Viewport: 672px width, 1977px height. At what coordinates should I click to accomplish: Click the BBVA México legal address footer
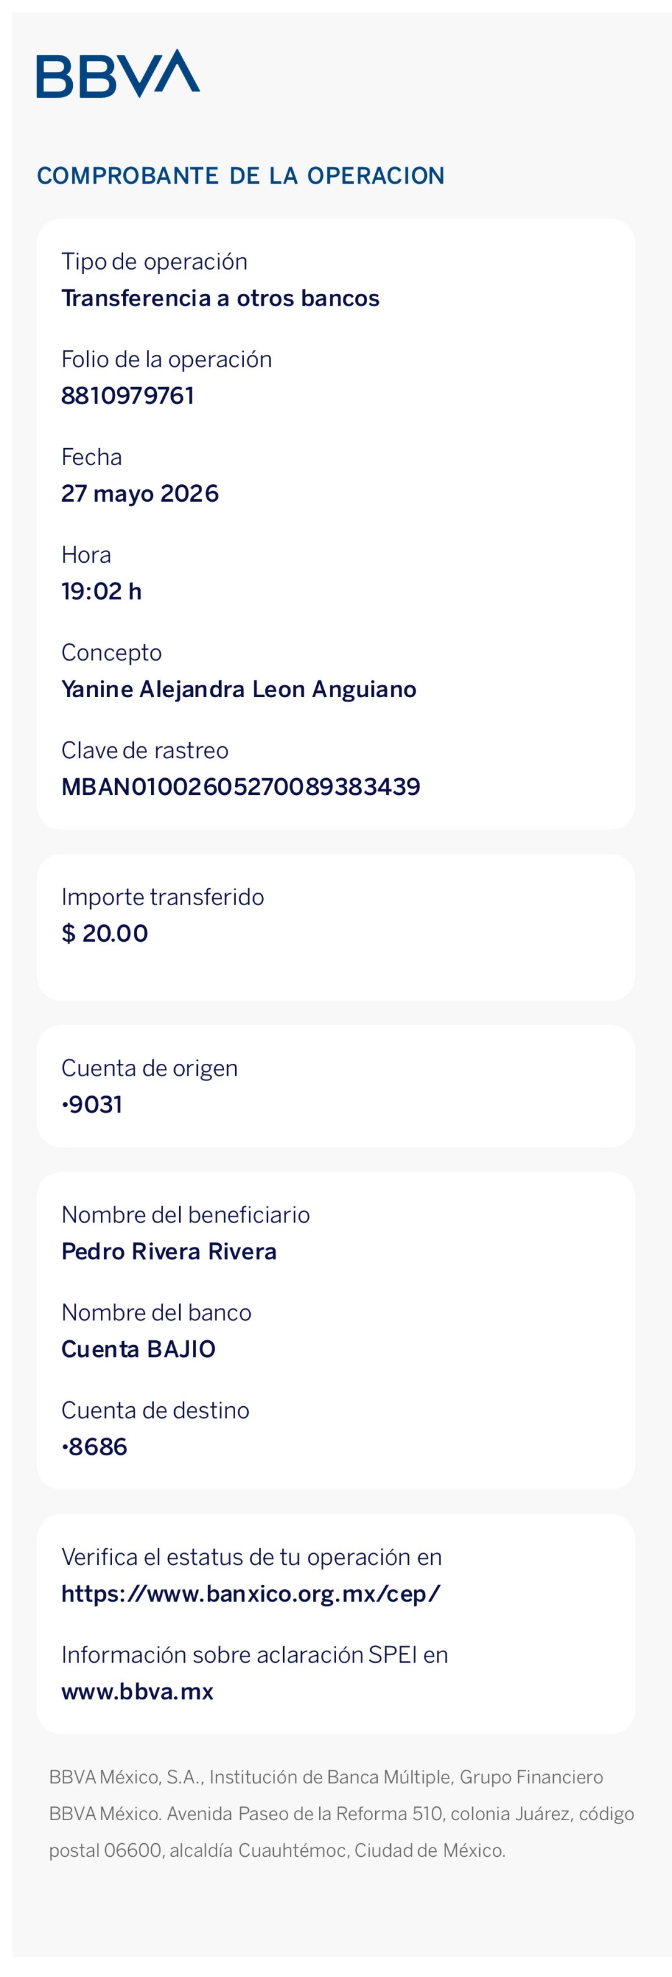click(342, 1813)
